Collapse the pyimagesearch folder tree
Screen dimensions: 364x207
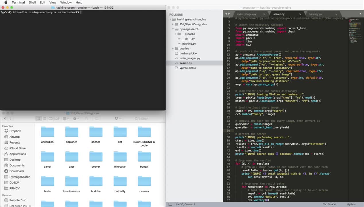pos(173,29)
